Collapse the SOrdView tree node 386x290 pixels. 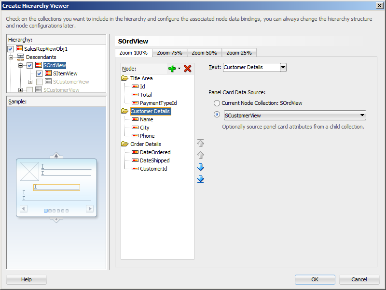[20, 65]
